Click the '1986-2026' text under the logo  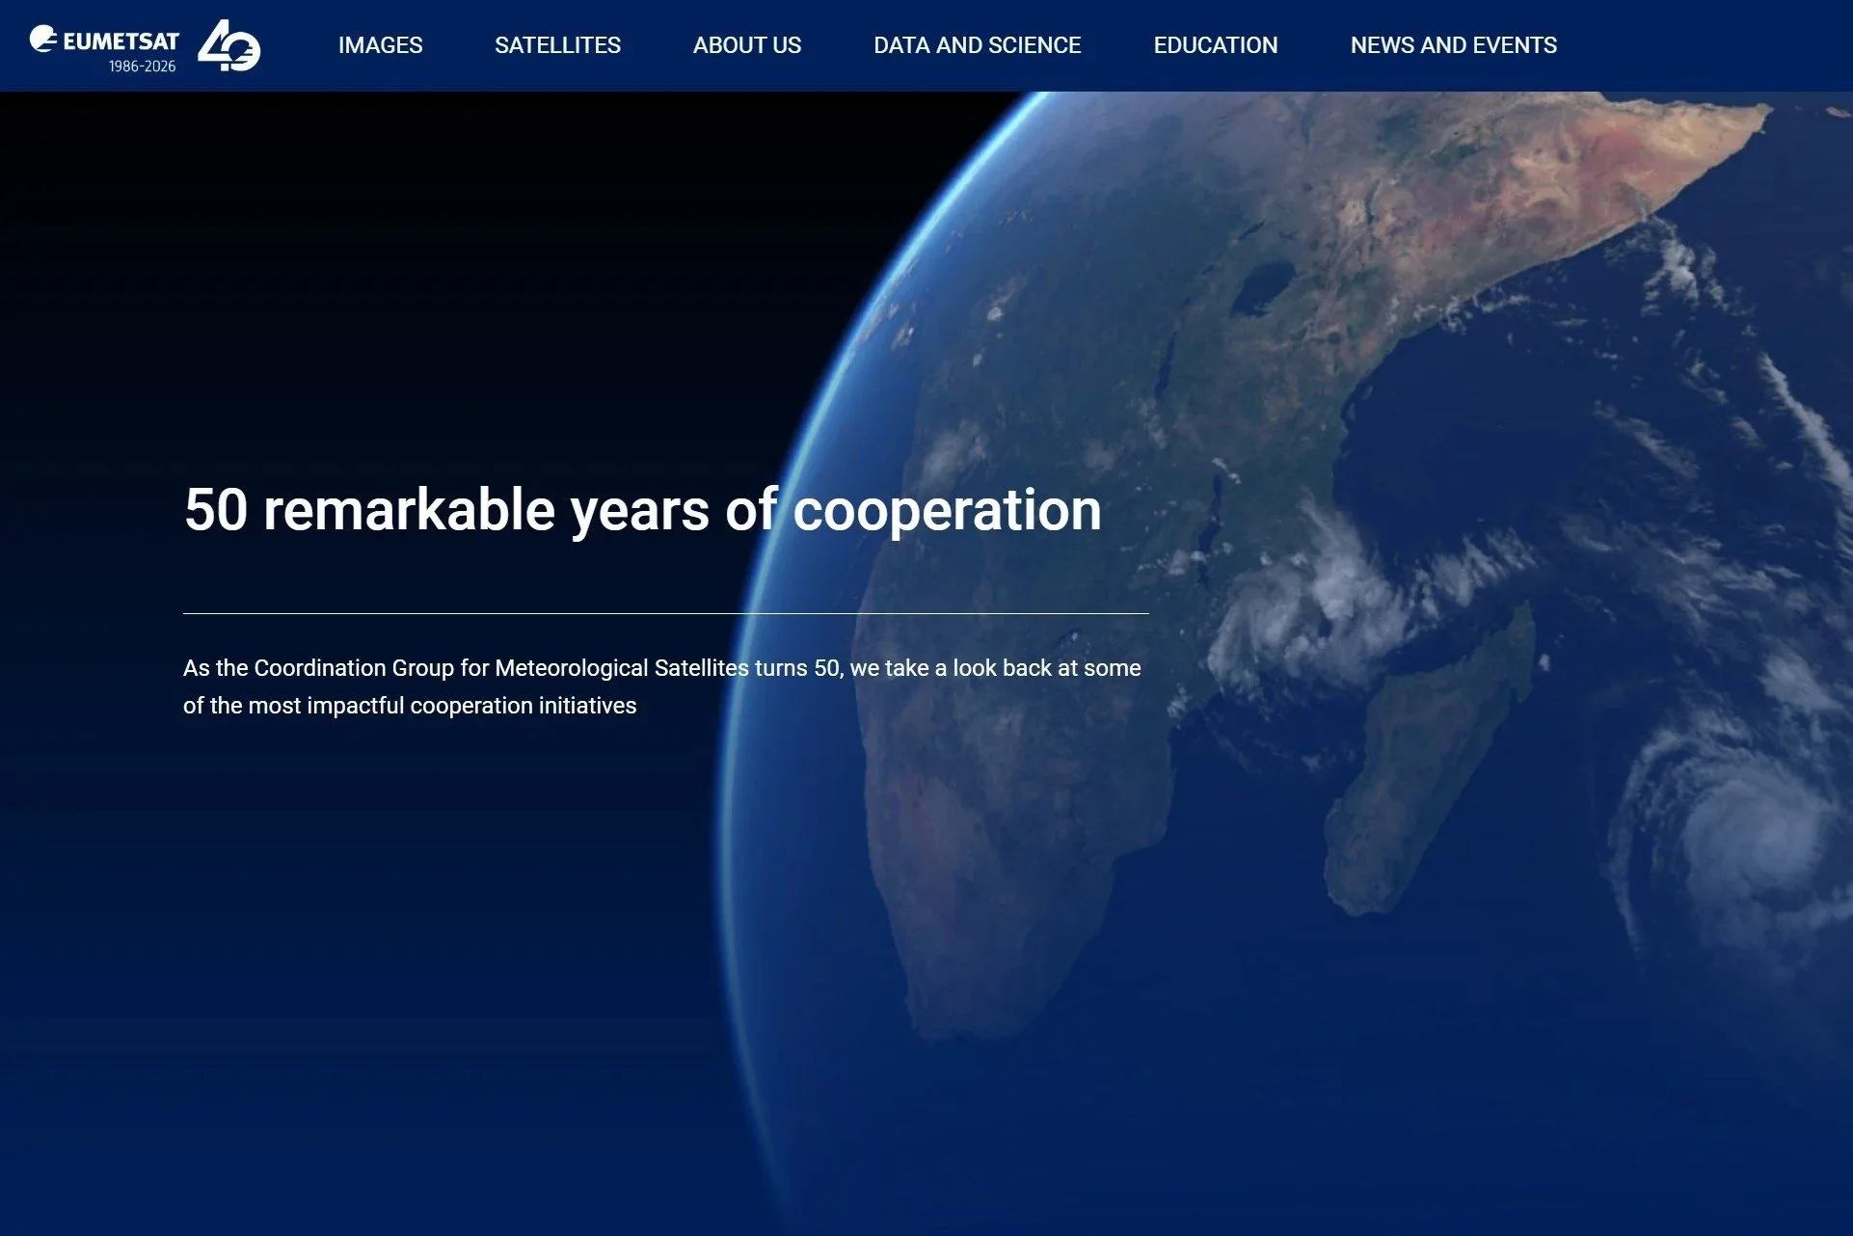(x=142, y=67)
